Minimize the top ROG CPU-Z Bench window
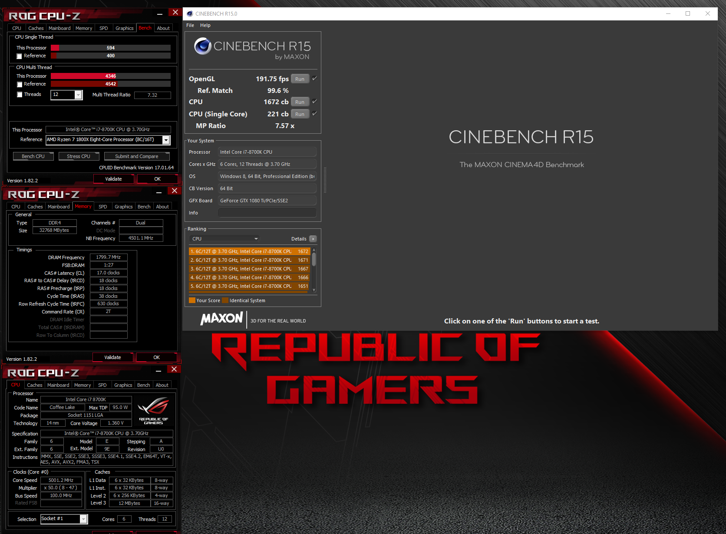The height and width of the screenshot is (534, 726). [x=160, y=14]
